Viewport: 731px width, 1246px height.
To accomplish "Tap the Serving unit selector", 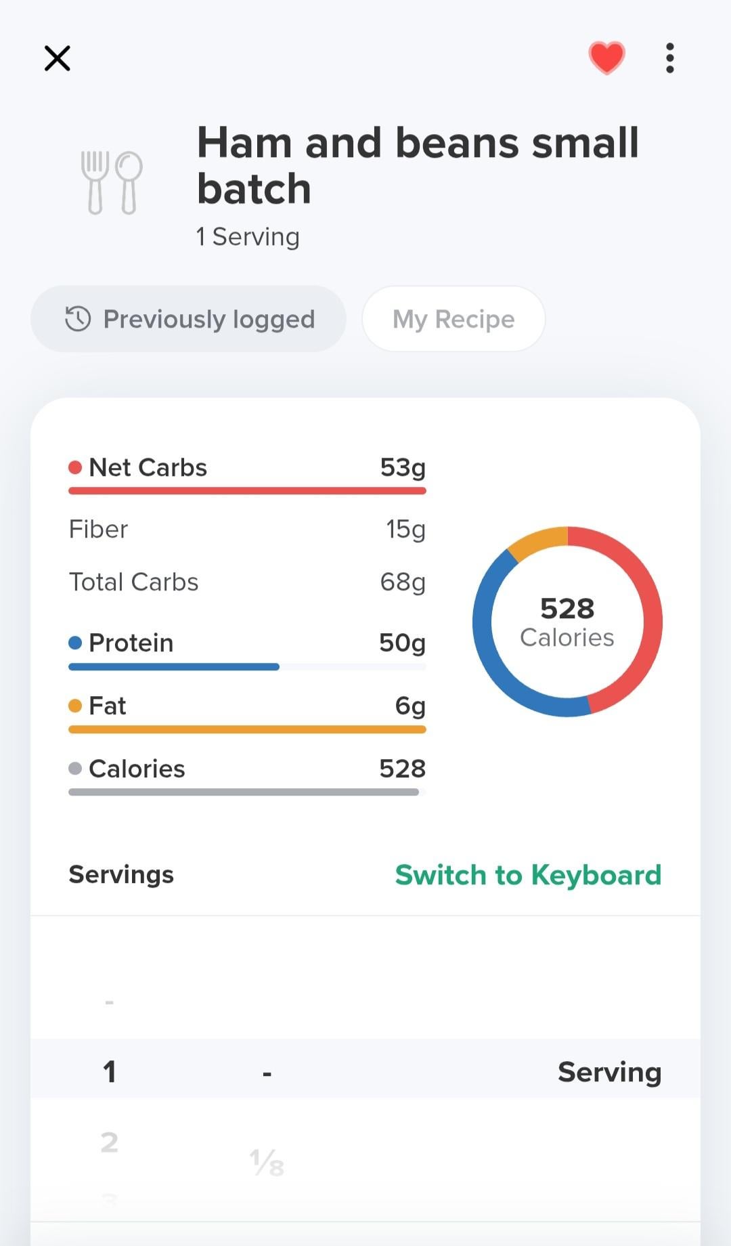I will [x=609, y=1072].
